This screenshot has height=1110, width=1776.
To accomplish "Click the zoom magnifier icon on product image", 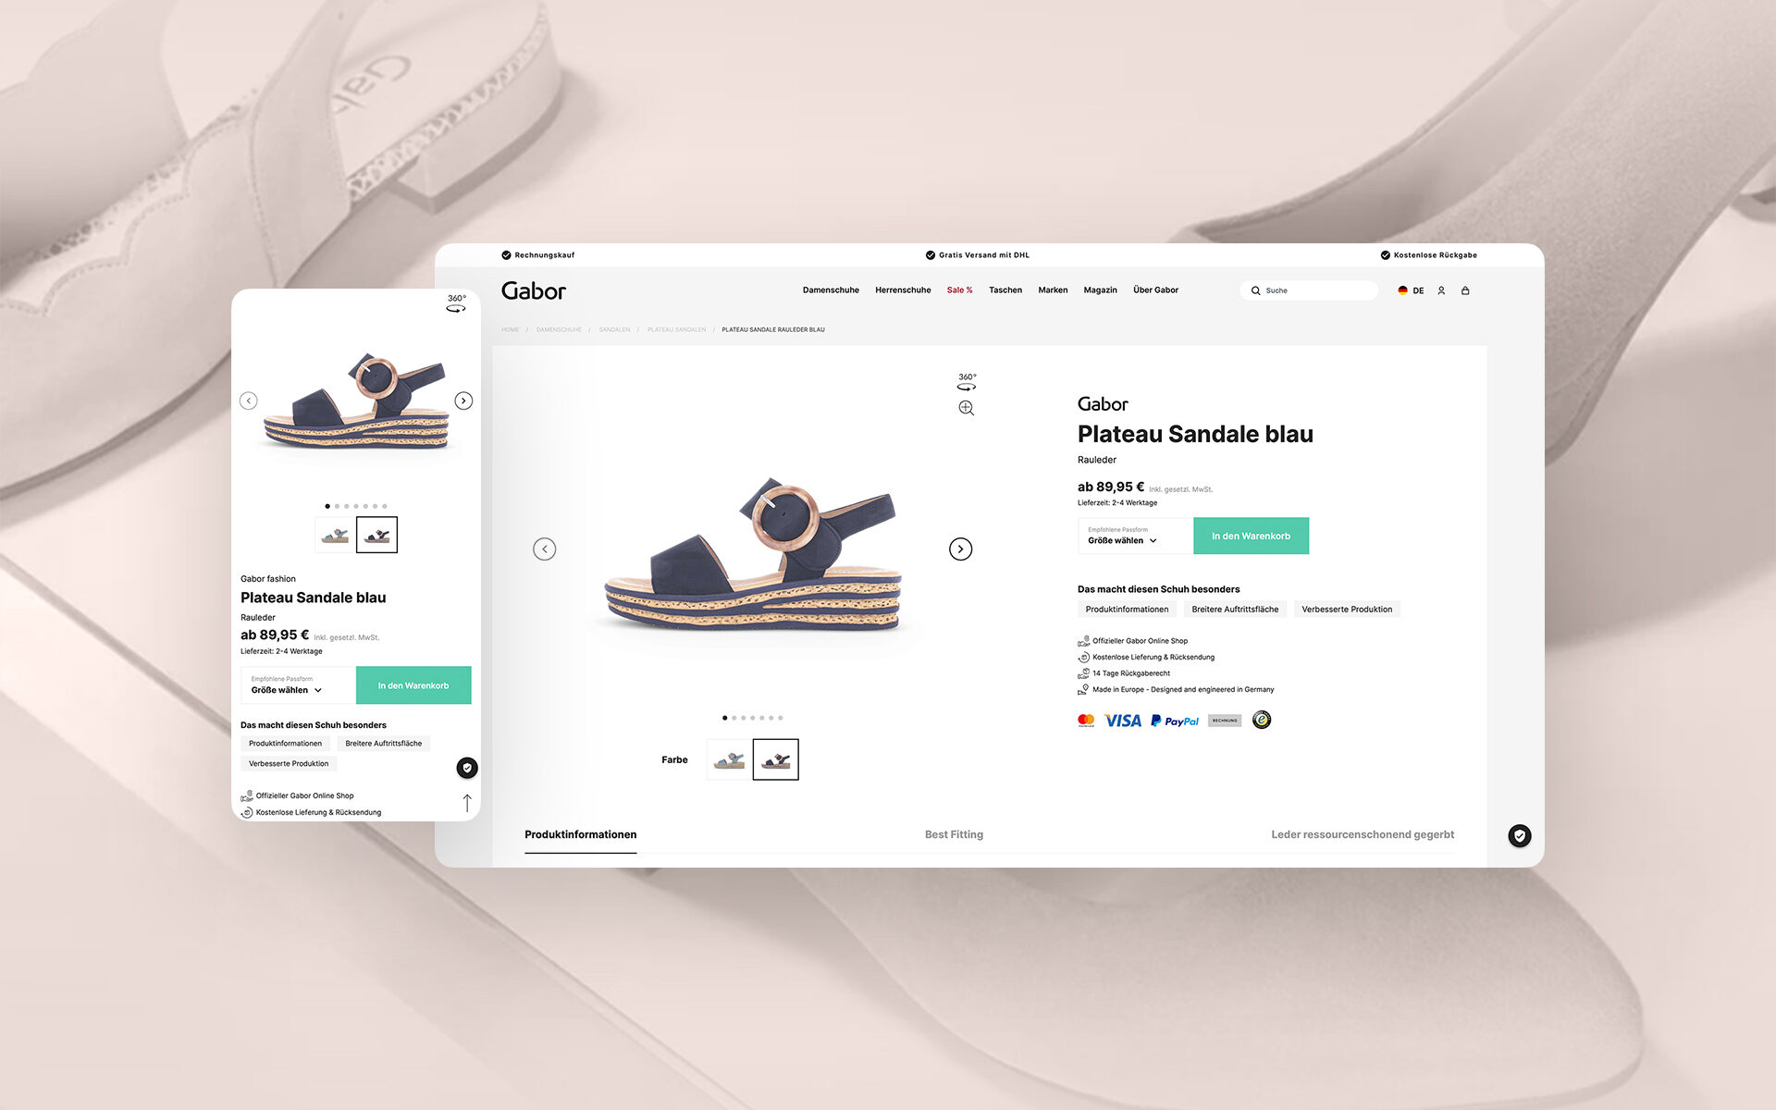I will point(967,408).
